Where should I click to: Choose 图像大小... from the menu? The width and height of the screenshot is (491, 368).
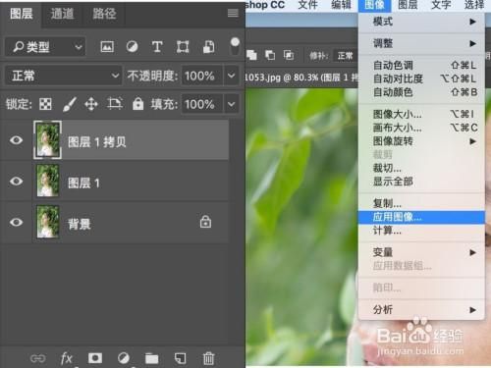pos(421,114)
